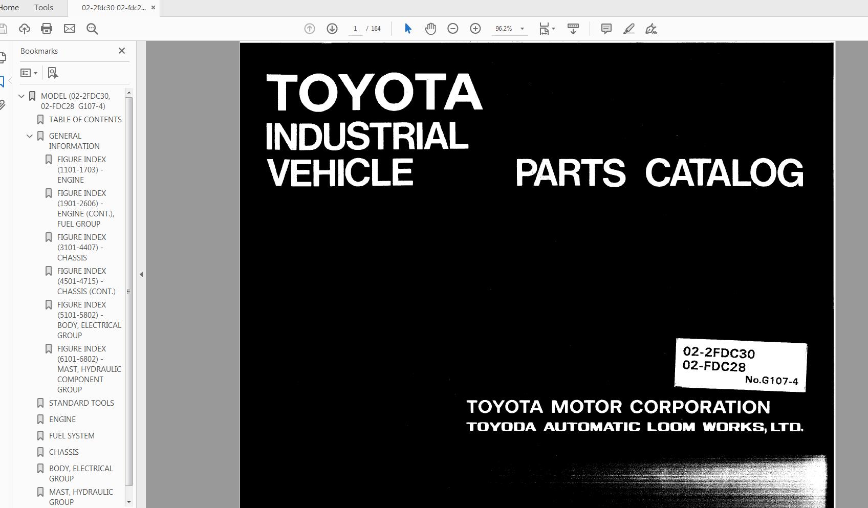Image resolution: width=868 pixels, height=508 pixels.
Task: Collapse the MODEL (02-2FDC30) bookmark
Action: [21, 96]
